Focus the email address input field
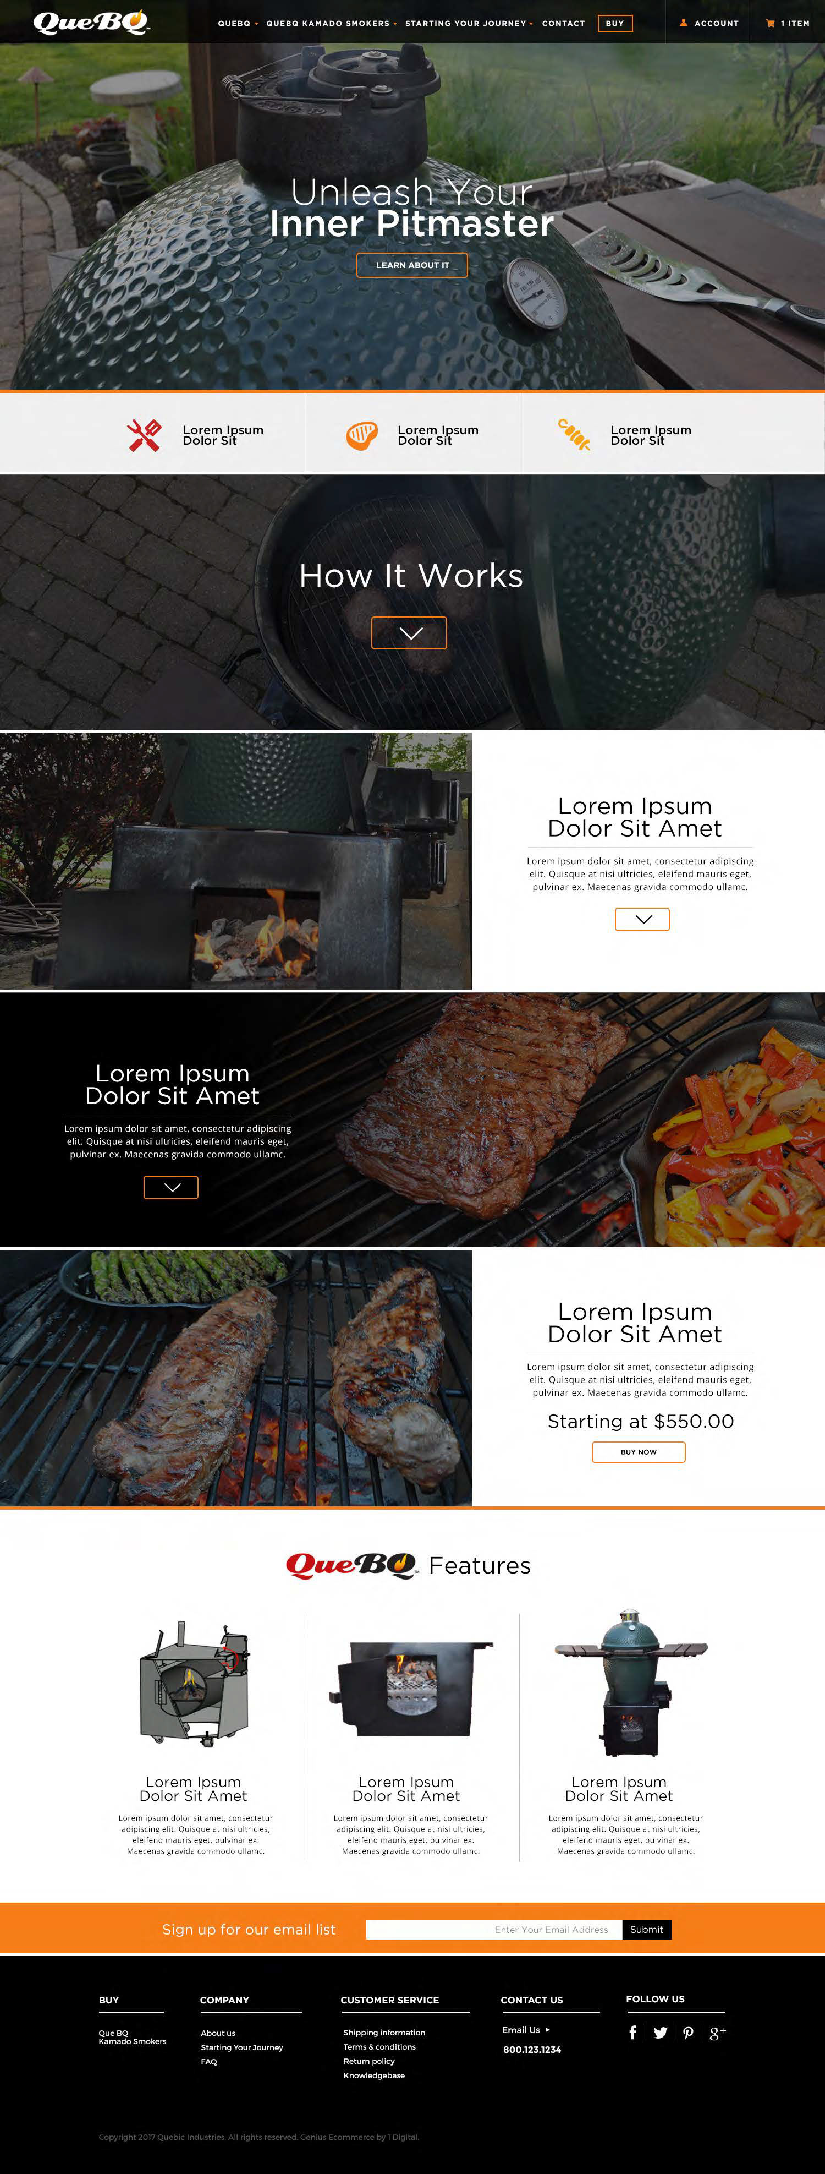 pos(494,1929)
